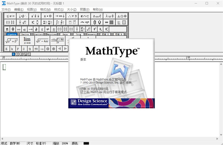Viewport: 223px width, 145px height.
Task: Click the black 颜色 swatch in status bar
Action: pos(86,143)
